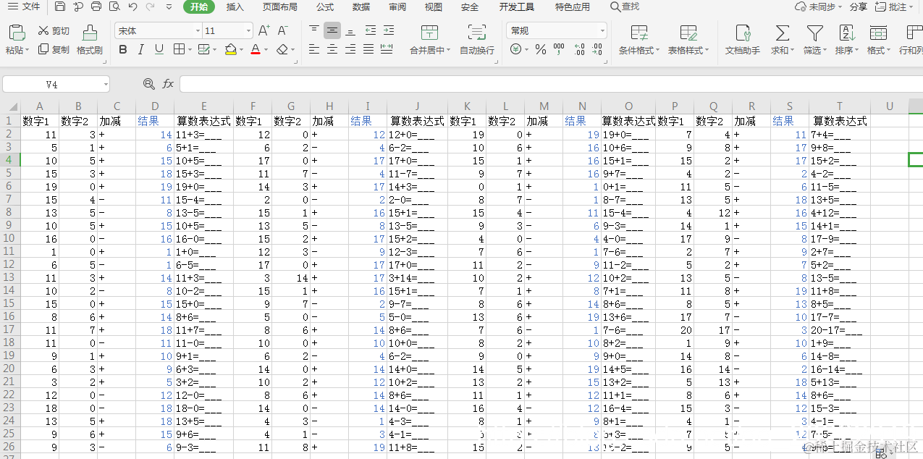Switch to the Formulas (公式) tab
The height and width of the screenshot is (459, 923).
point(325,7)
